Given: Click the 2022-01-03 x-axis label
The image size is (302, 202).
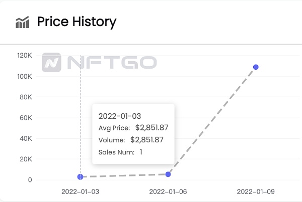Looking at the screenshot, I should pyautogui.click(x=81, y=191).
